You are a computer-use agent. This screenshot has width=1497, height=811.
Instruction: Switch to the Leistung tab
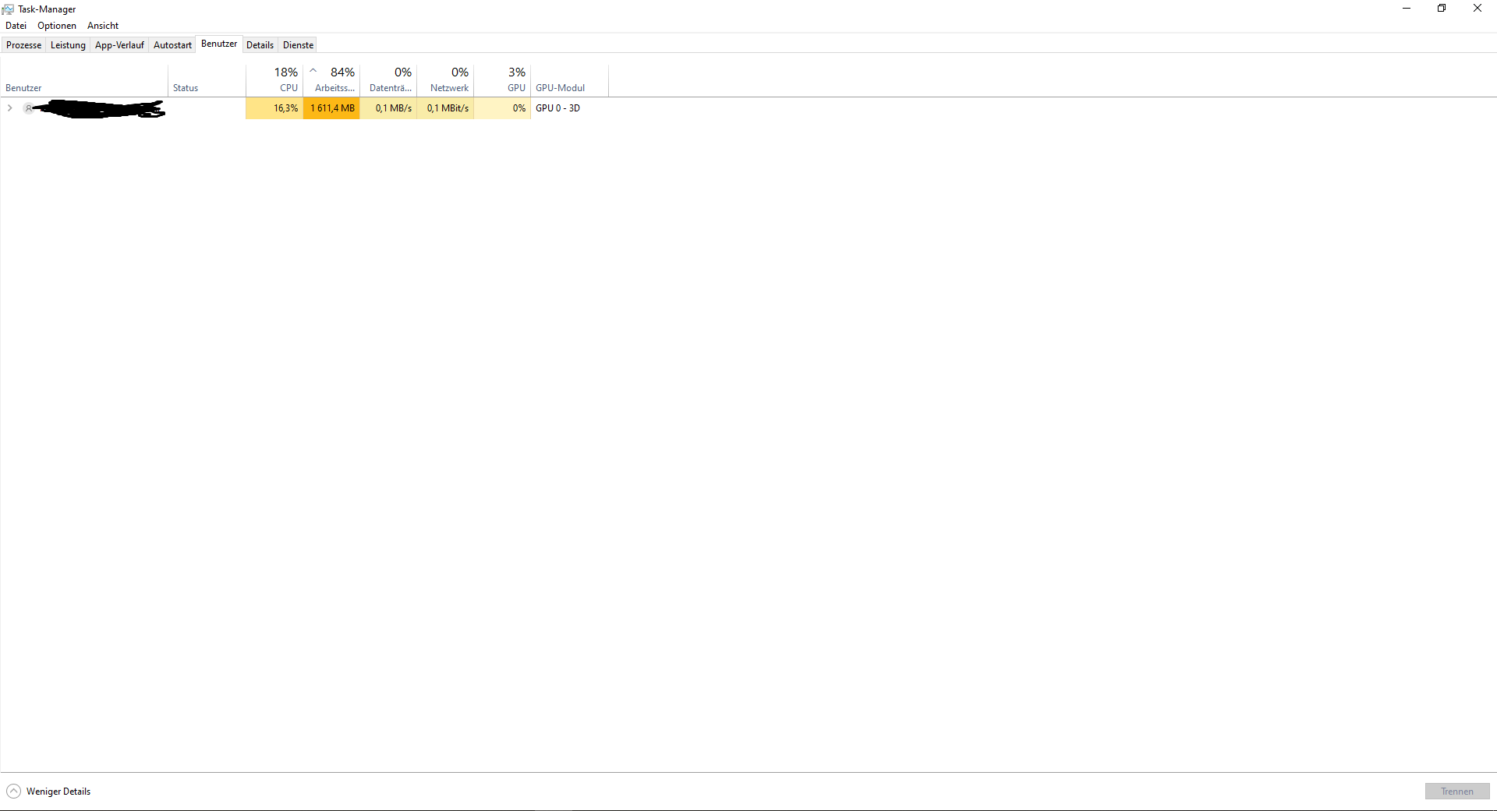pos(69,45)
